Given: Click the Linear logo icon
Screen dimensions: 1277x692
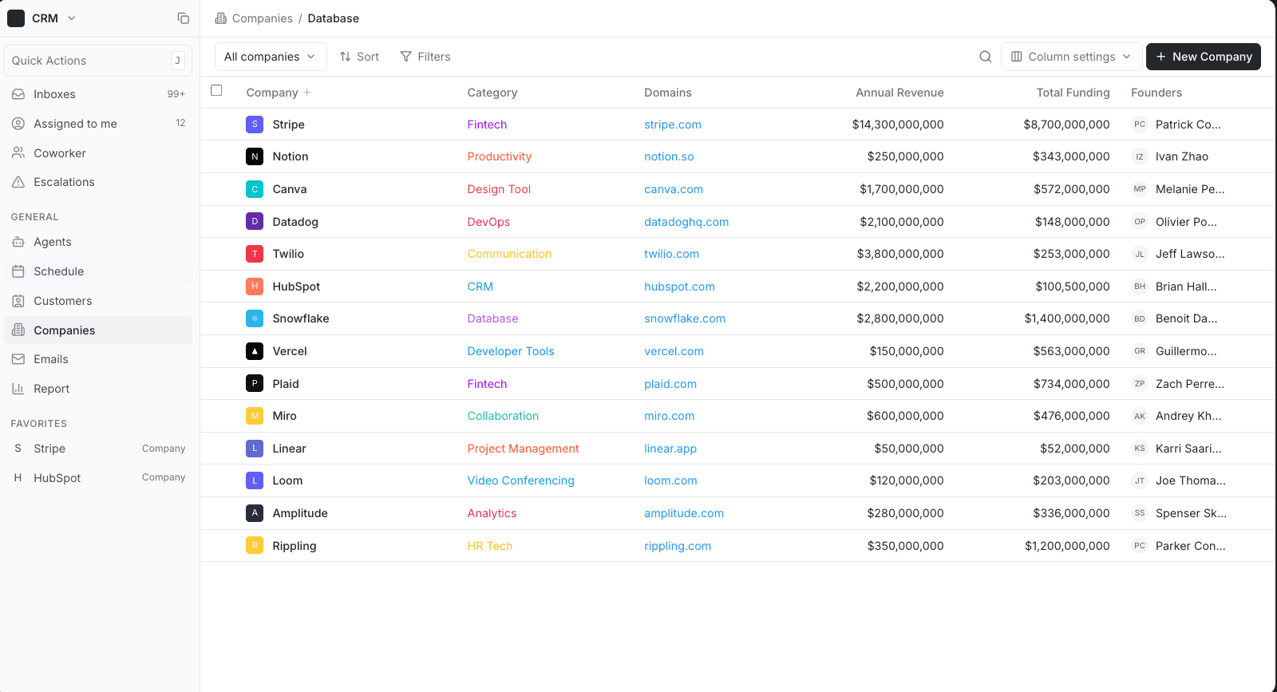Looking at the screenshot, I should 255,449.
